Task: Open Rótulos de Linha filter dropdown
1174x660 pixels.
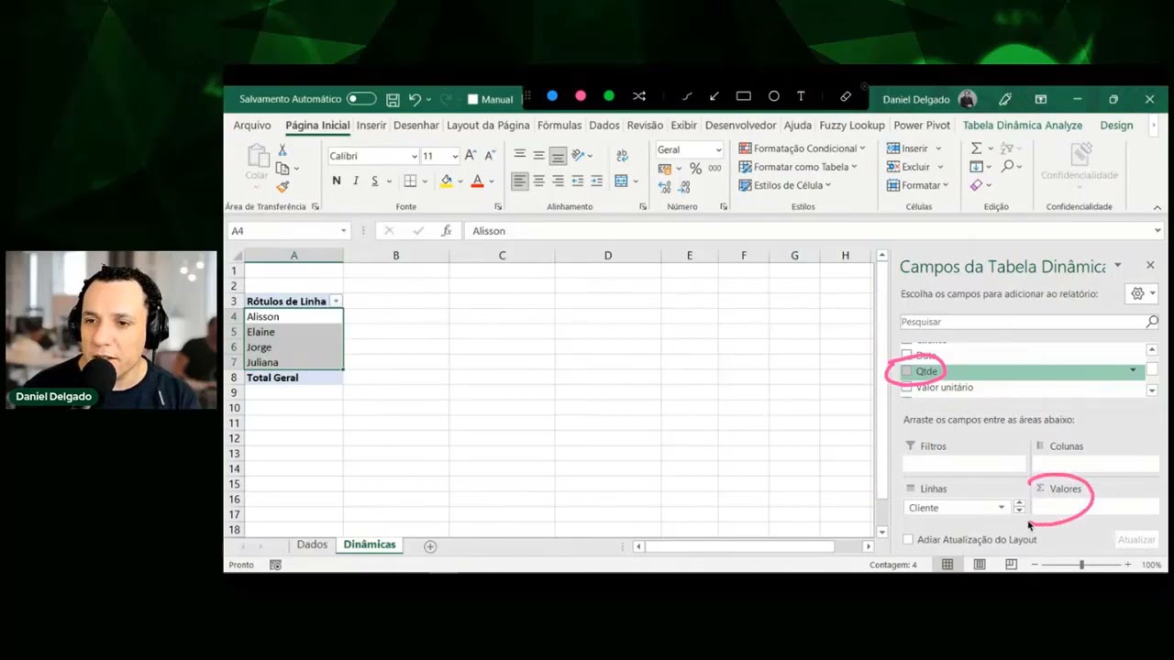Action: coord(336,302)
